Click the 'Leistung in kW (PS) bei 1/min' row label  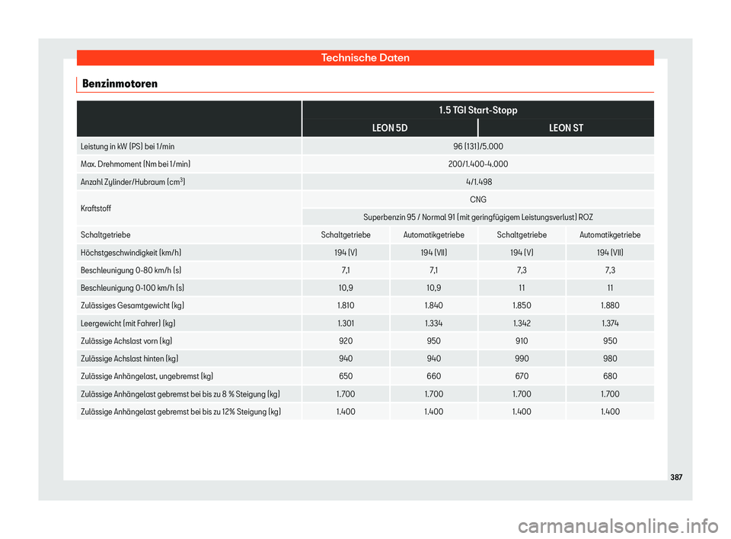pos(127,146)
